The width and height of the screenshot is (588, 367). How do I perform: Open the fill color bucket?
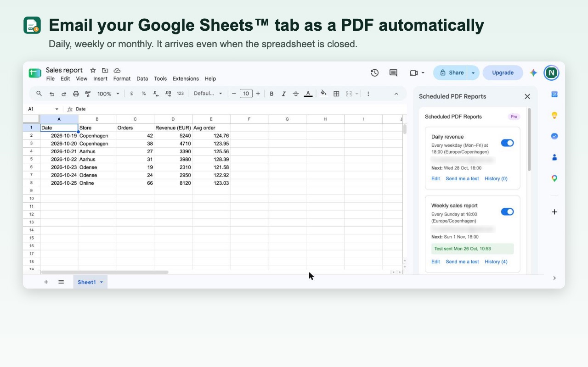tap(323, 93)
